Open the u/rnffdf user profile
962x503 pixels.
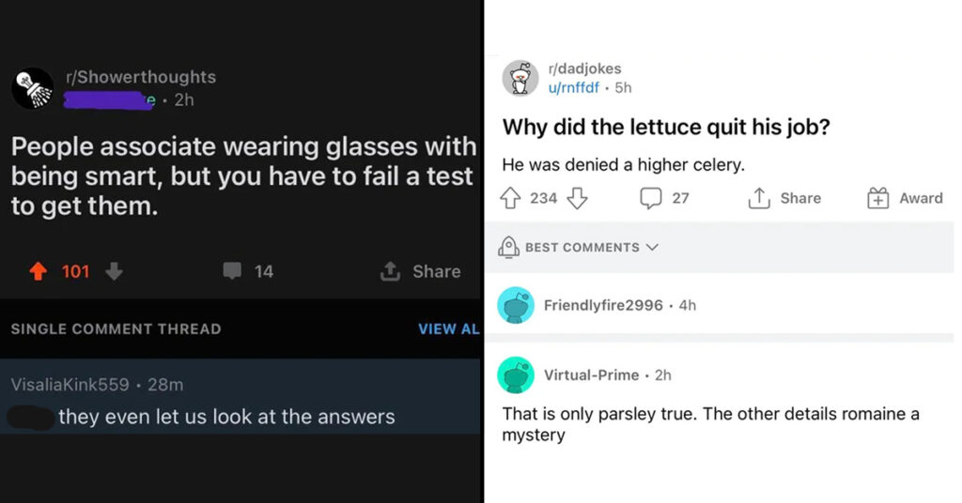click(x=573, y=87)
